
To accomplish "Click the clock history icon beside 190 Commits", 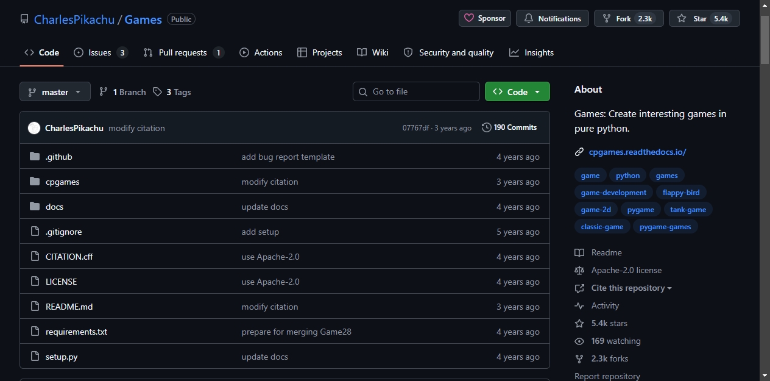I will click(x=486, y=127).
